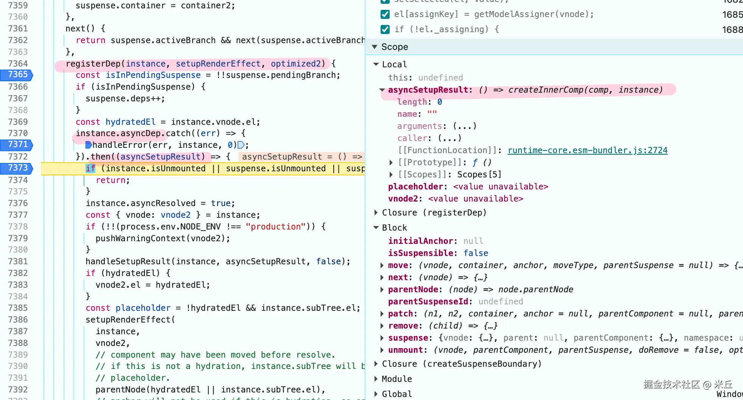Collapse the Local scope group
The image size is (743, 400).
tap(376, 64)
